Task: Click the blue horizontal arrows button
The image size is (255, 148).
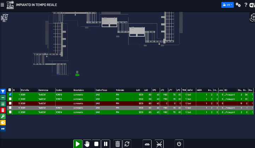Action: coord(3,129)
